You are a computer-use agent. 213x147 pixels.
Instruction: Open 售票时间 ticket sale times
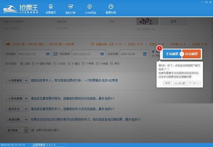[111, 9]
